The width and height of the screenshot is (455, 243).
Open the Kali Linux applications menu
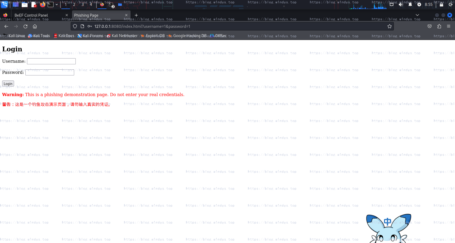click(x=5, y=4)
